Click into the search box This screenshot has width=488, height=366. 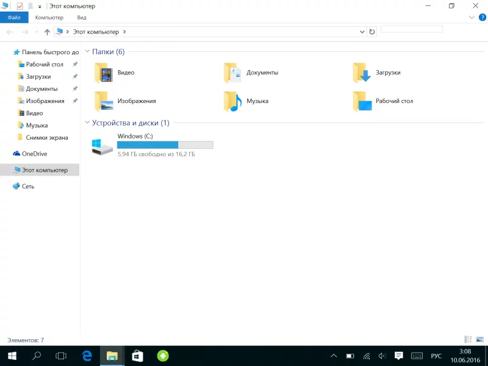pos(411,29)
